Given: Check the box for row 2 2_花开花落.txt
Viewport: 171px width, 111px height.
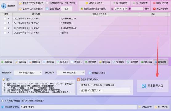Looking at the screenshot, I should tap(5, 23).
